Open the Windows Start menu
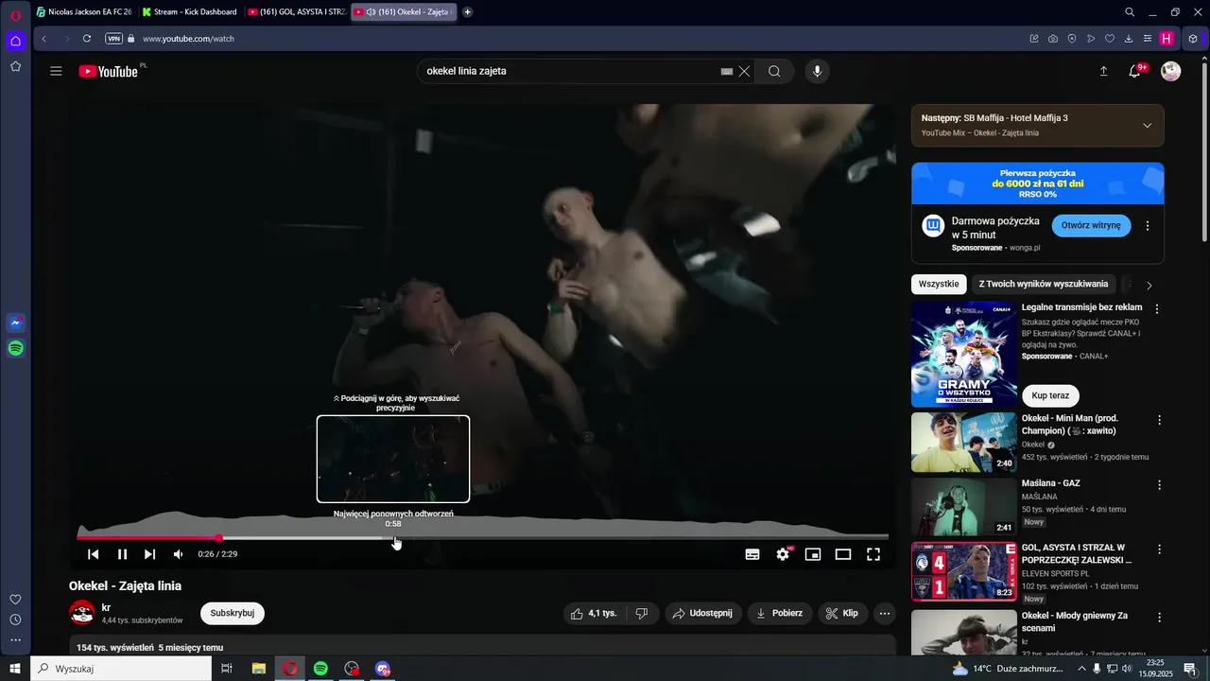 tap(15, 669)
